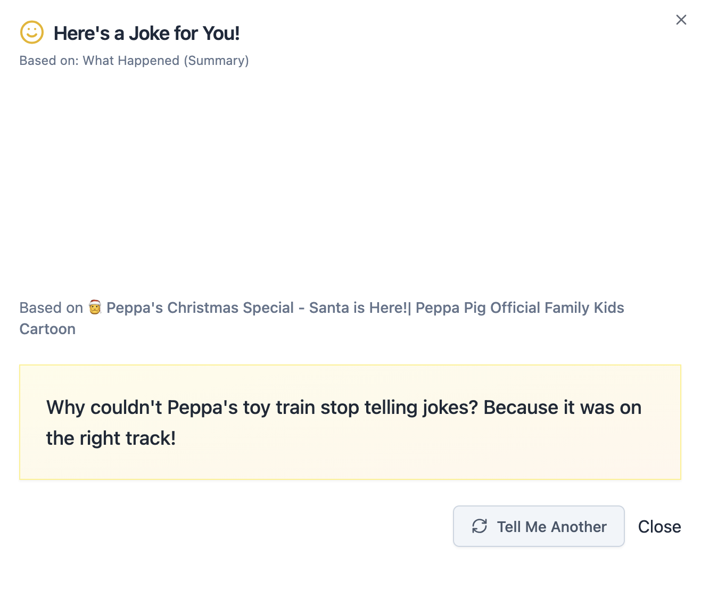Click the Santa emoji before the video title

coord(95,308)
